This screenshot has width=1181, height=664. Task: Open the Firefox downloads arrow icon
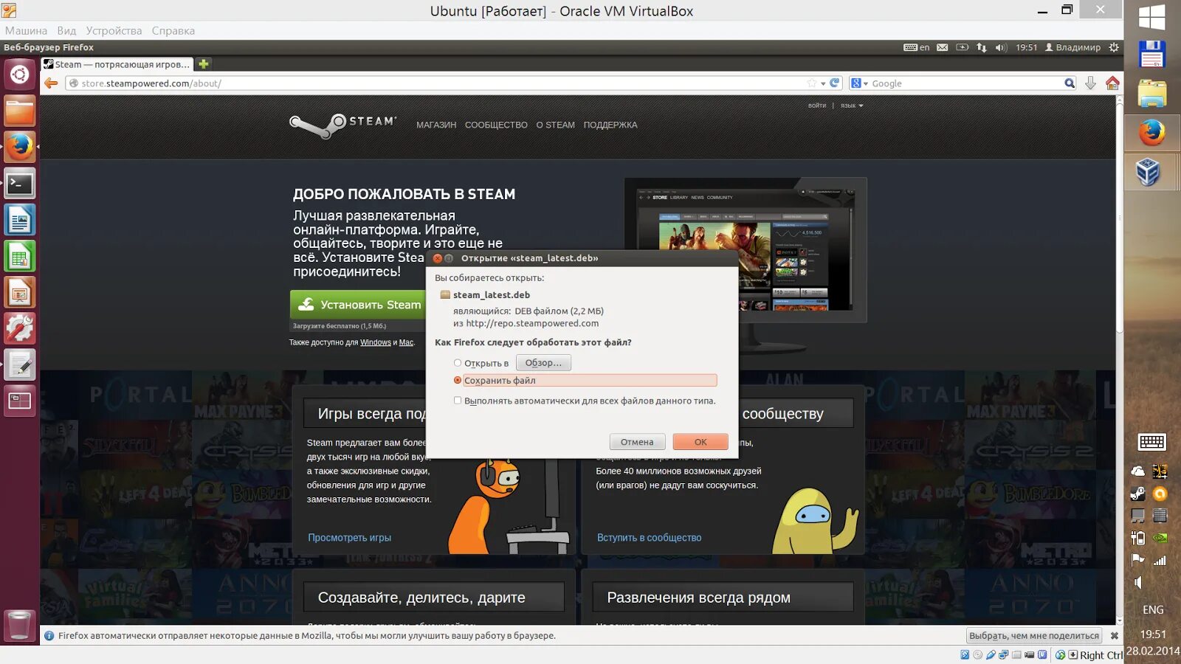1090,83
